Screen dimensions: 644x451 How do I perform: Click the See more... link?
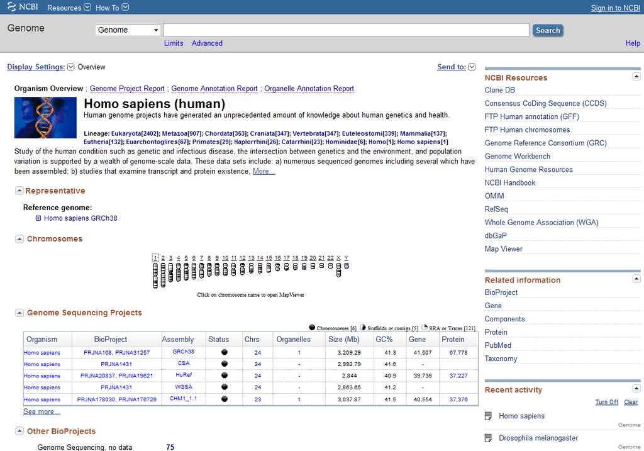click(42, 411)
